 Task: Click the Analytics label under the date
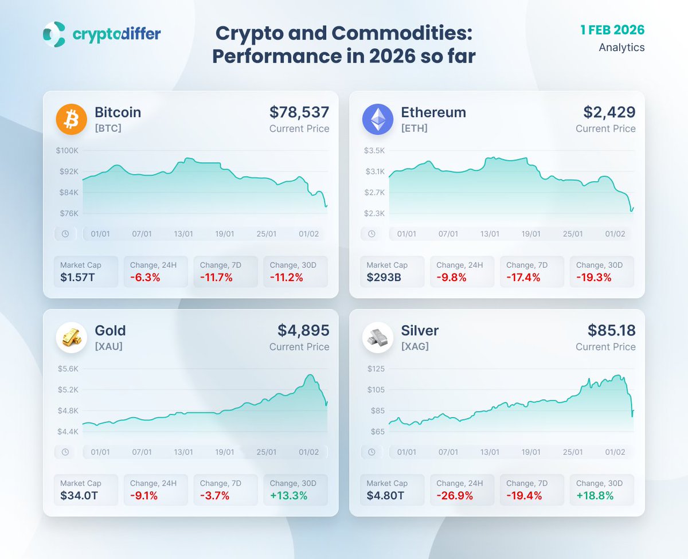[621, 48]
